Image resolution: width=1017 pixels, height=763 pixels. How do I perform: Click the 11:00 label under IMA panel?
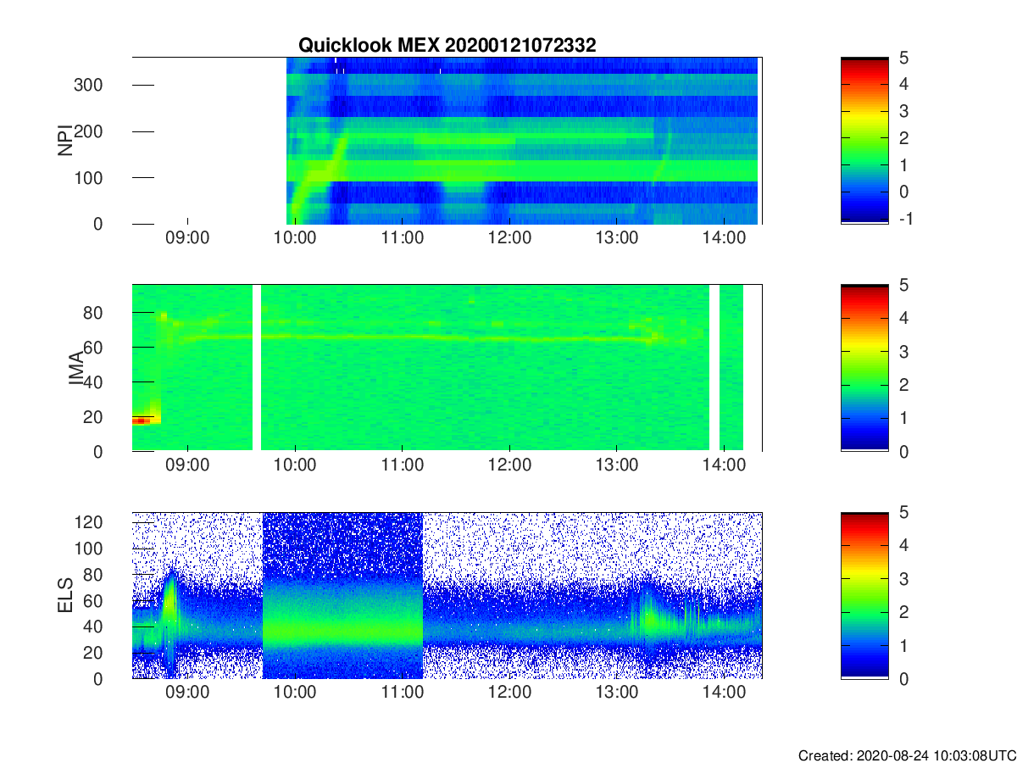pyautogui.click(x=402, y=465)
